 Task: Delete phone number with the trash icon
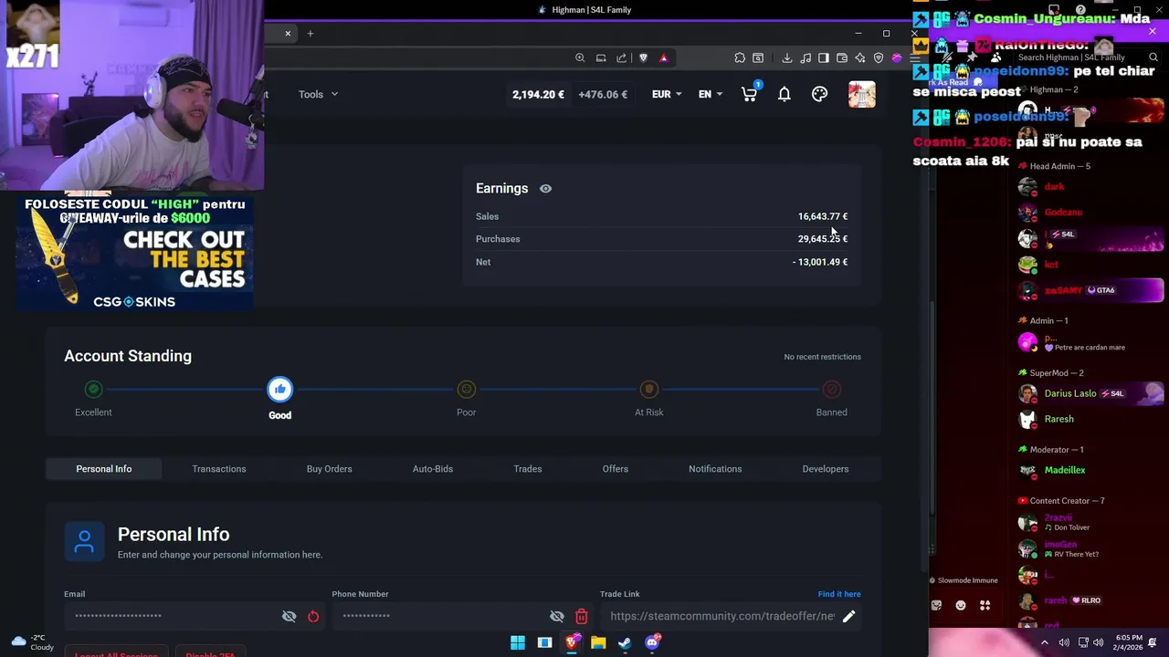pyautogui.click(x=581, y=616)
